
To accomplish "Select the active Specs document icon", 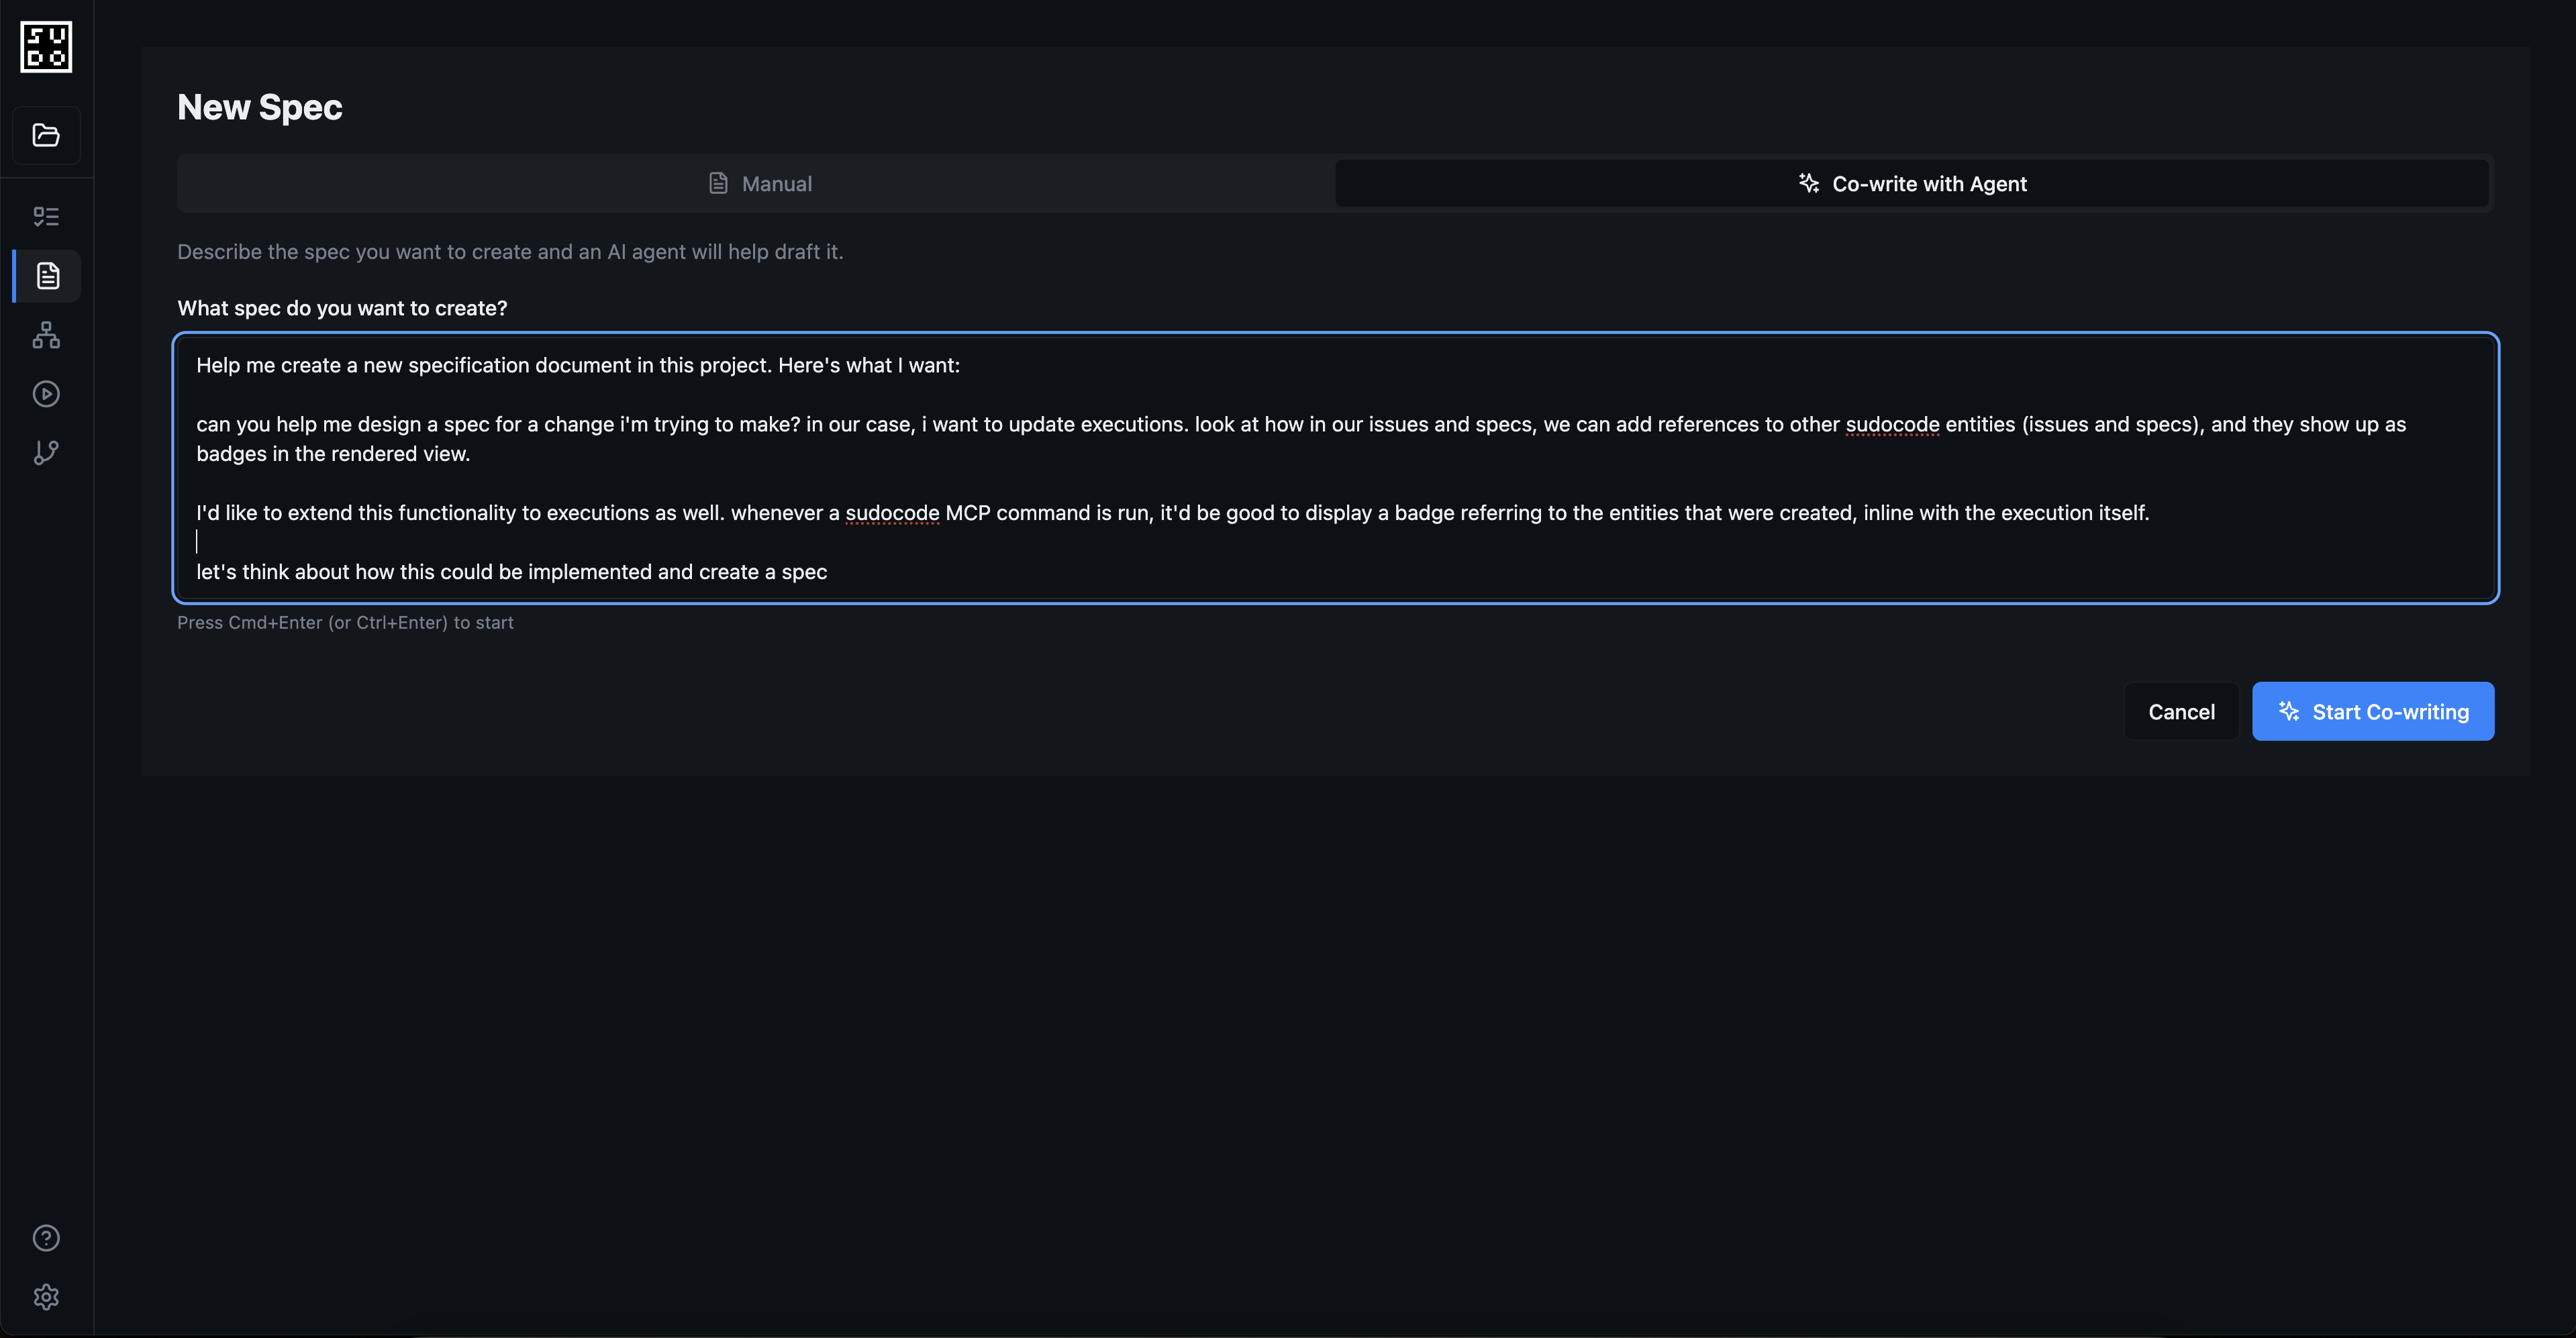I will [x=46, y=276].
